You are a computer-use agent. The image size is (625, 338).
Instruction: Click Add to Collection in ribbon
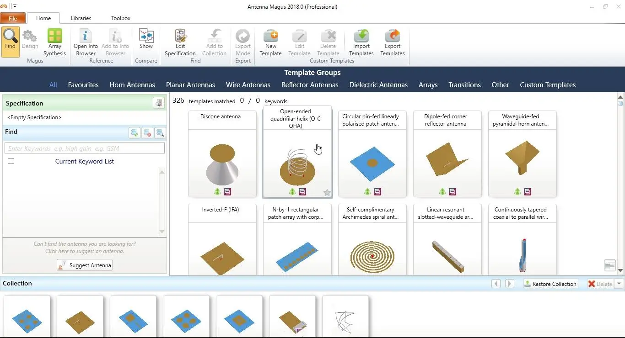[214, 42]
